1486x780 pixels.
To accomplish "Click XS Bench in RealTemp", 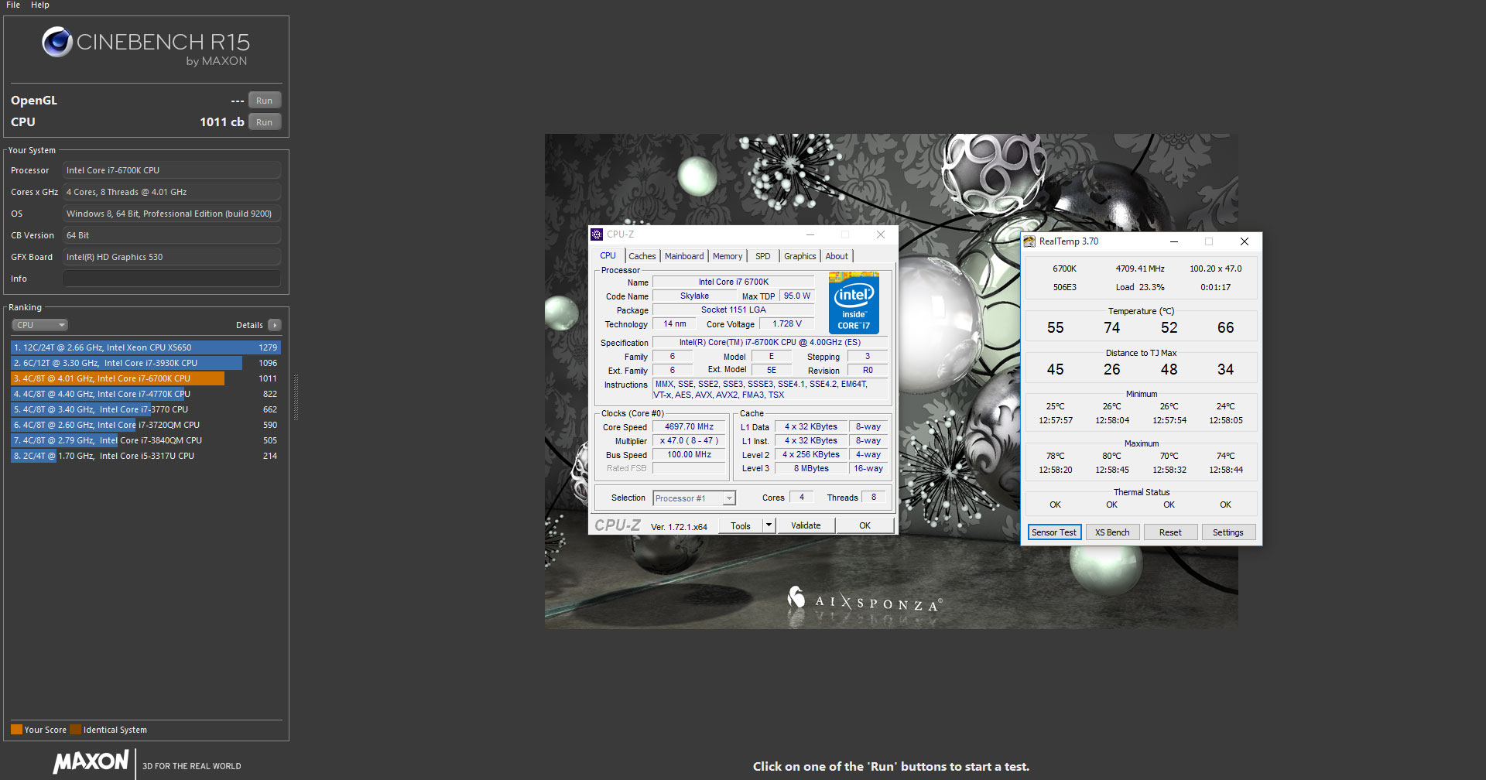I will tap(1112, 532).
